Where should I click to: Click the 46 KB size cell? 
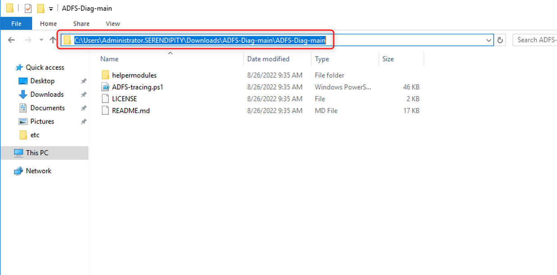point(411,87)
